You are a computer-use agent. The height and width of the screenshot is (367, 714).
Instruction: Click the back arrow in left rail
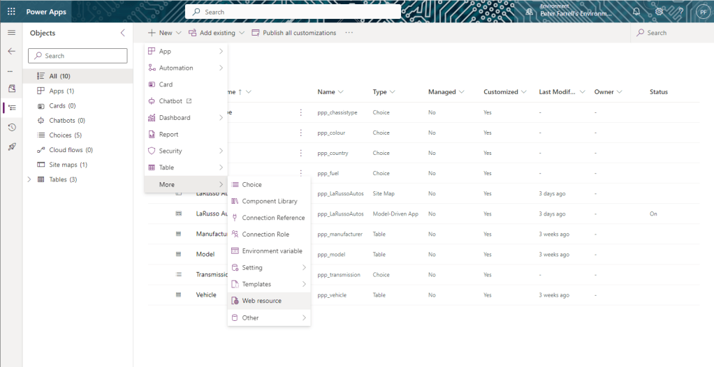[11, 51]
